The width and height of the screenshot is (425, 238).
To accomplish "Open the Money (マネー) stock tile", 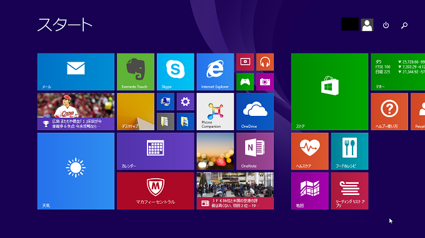I will 397,72.
